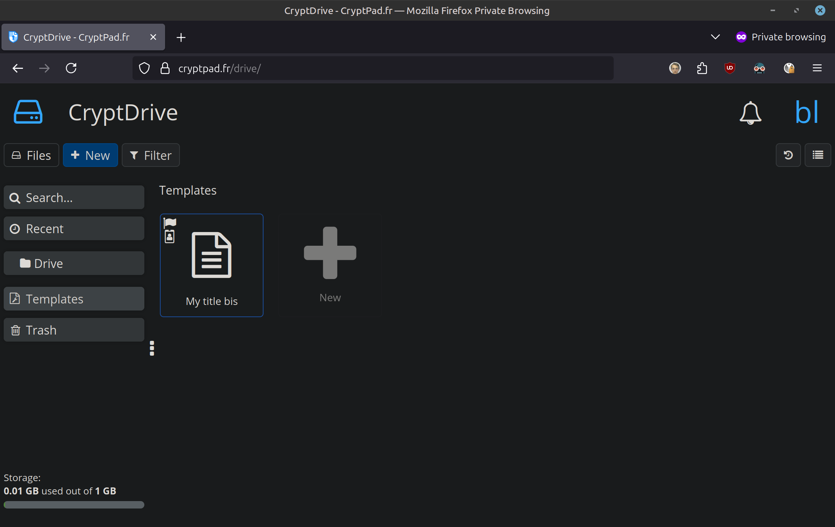The height and width of the screenshot is (527, 835).
Task: Show Recent pads in the sidebar
Action: coord(74,229)
